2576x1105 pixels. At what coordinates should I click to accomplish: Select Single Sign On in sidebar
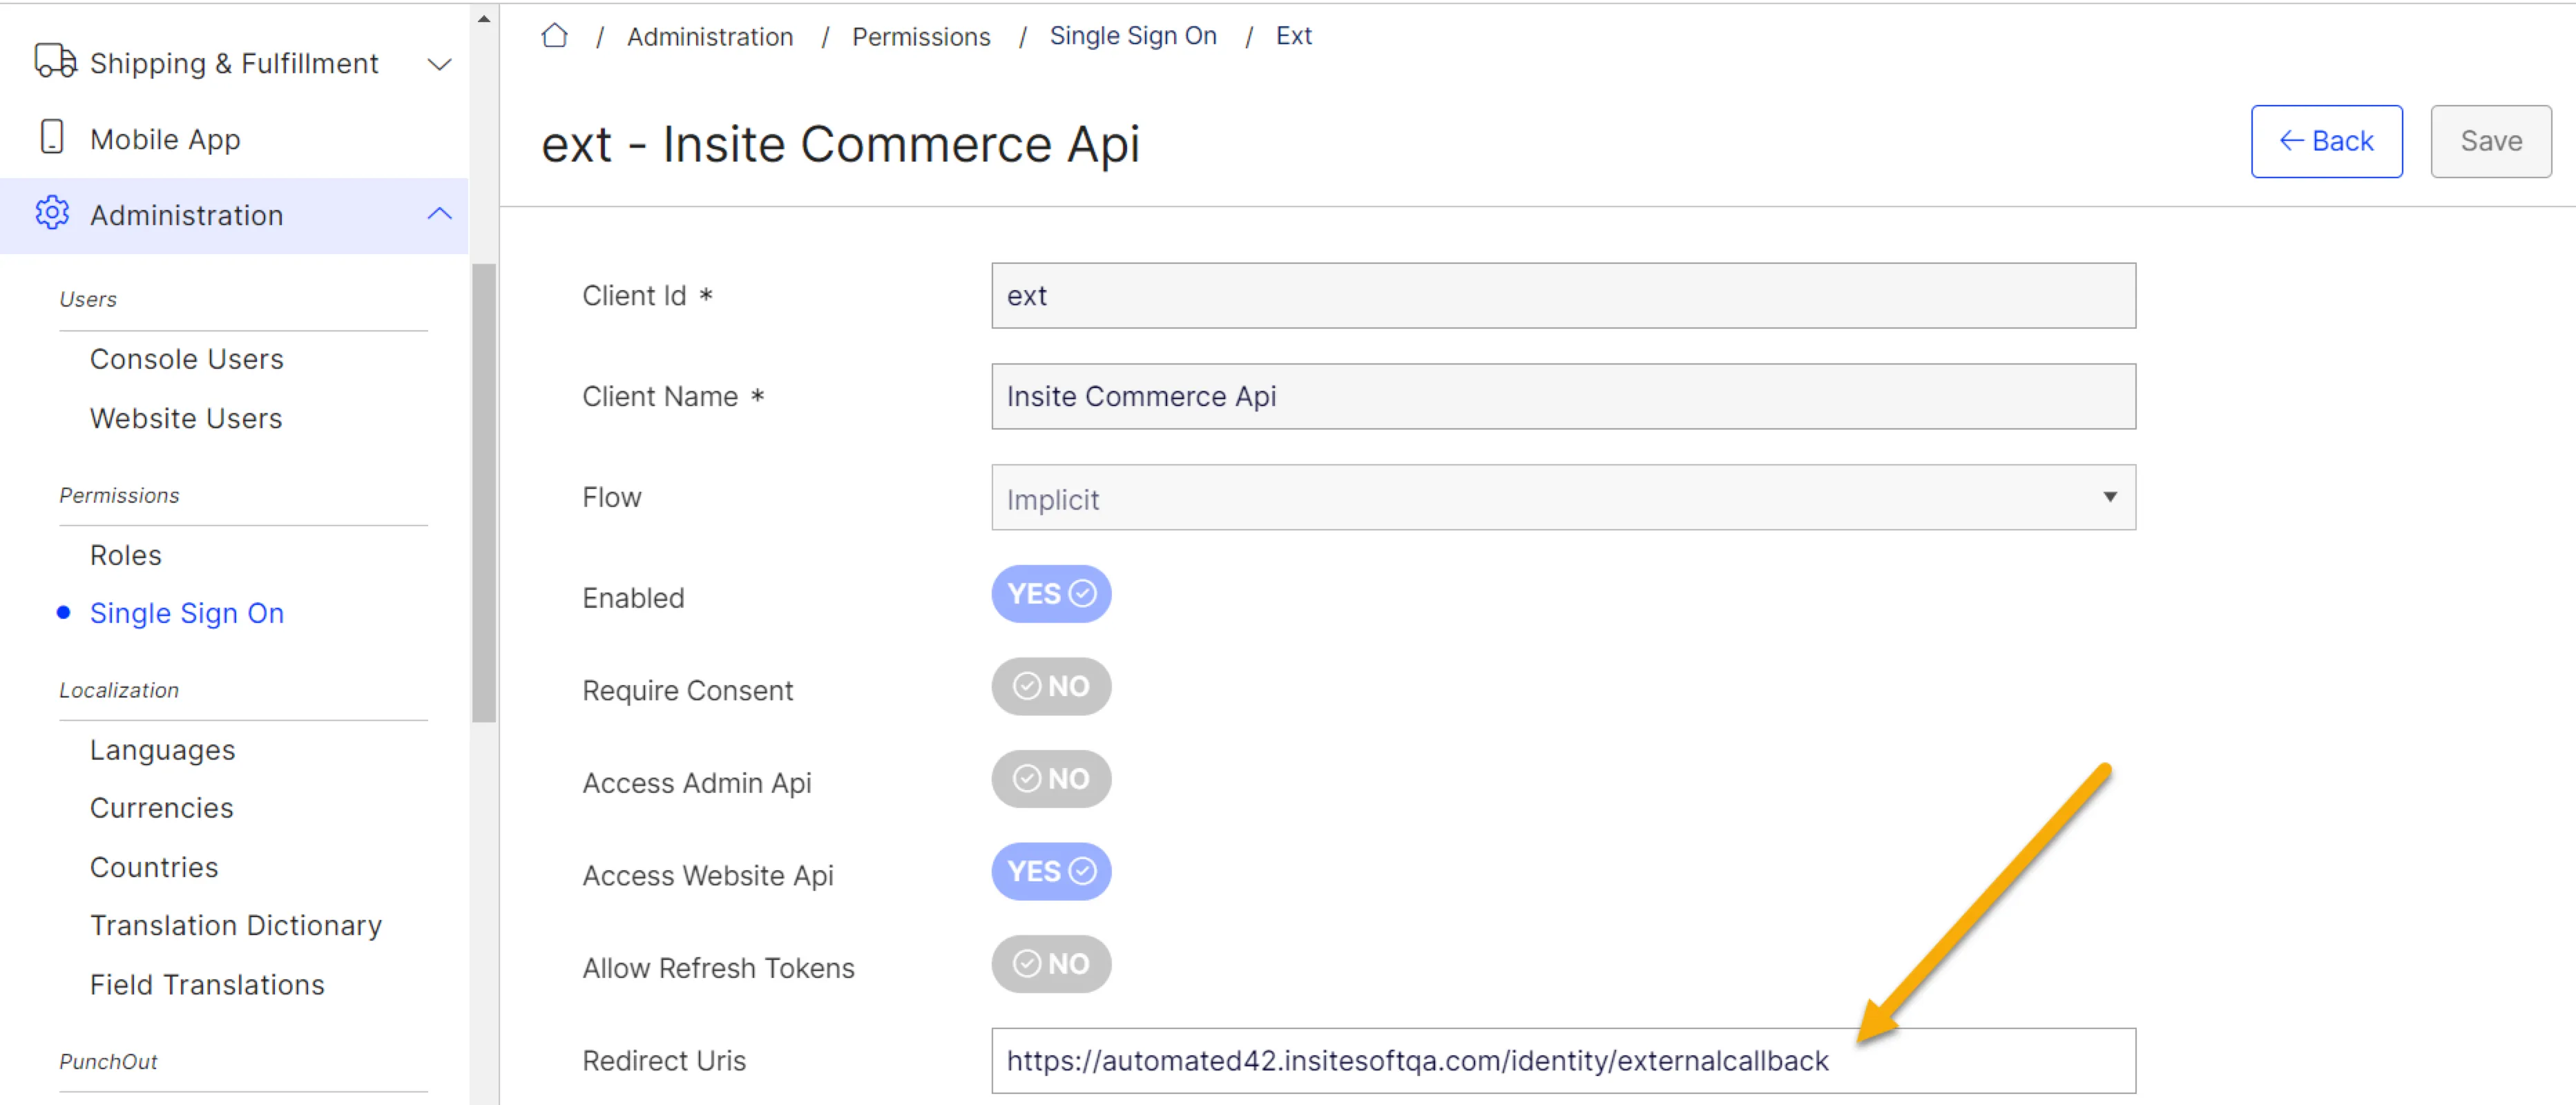pyautogui.click(x=187, y=613)
